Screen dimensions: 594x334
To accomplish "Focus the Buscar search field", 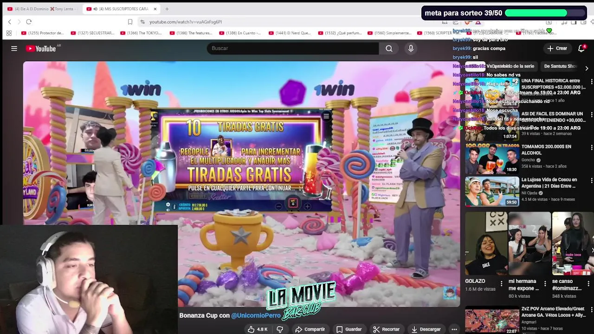I will (292, 48).
